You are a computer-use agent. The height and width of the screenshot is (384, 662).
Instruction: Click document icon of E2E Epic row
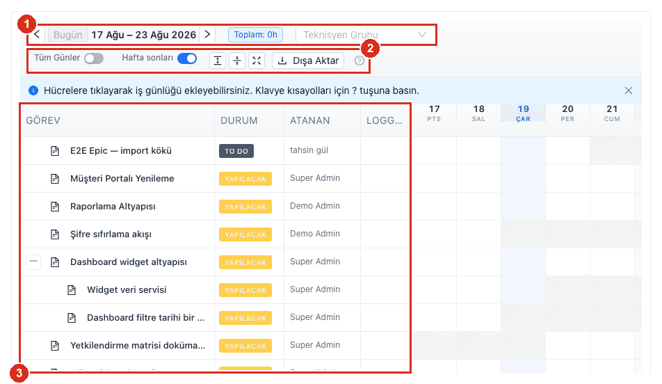coord(55,151)
